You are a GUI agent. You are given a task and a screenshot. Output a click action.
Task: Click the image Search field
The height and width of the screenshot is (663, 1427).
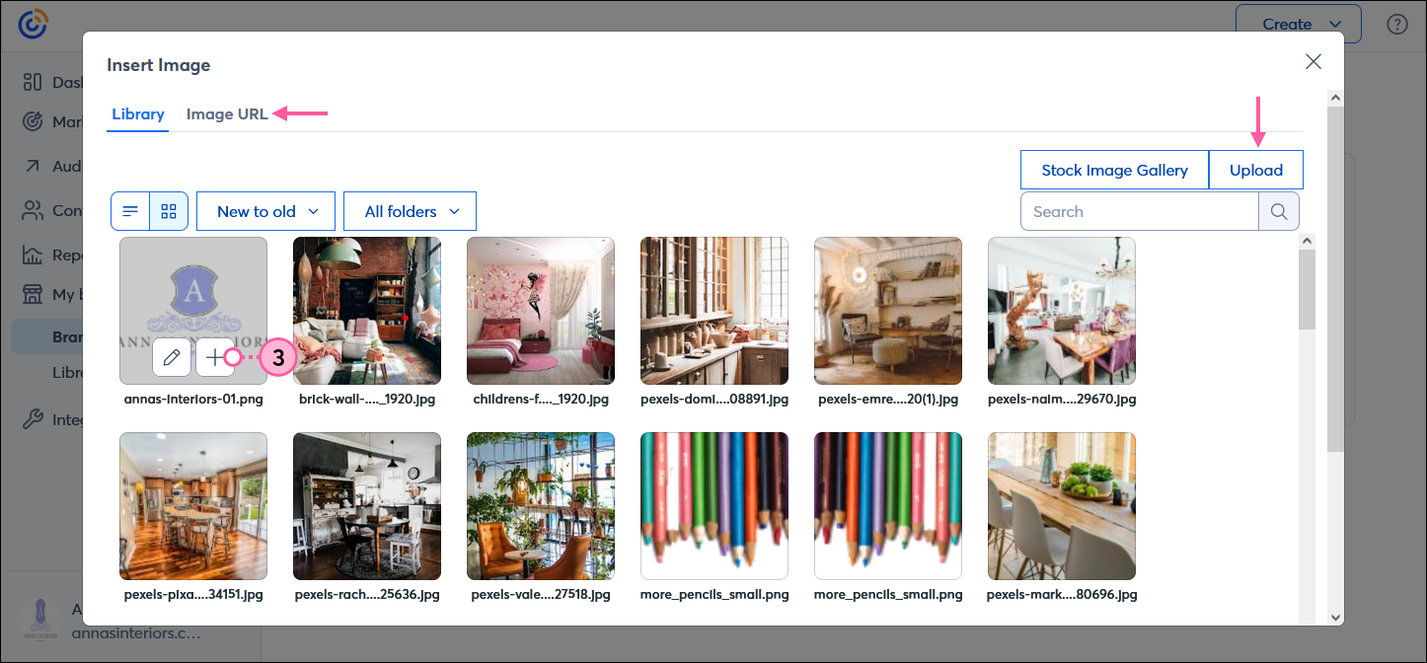[1140, 211]
